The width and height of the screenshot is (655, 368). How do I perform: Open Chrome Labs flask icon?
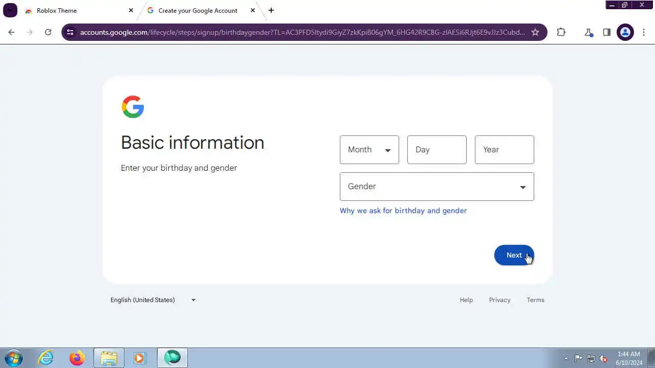click(x=588, y=32)
